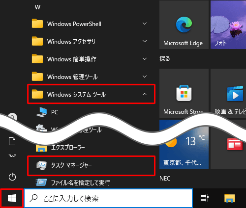Click the Windows 簡単操作 folder icon
246x208 pixels.
[37, 59]
